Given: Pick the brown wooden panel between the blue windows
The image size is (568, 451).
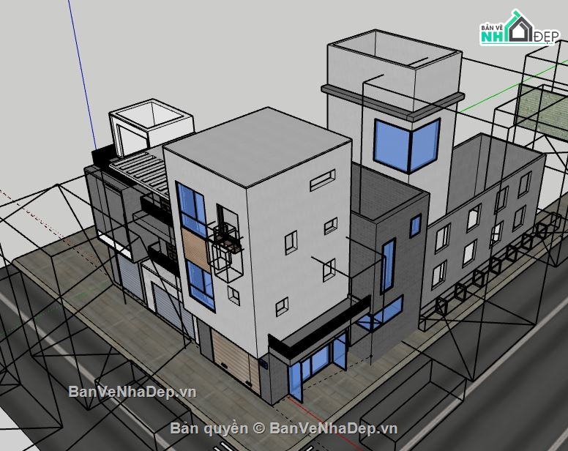Looking at the screenshot, I should coord(195,250).
